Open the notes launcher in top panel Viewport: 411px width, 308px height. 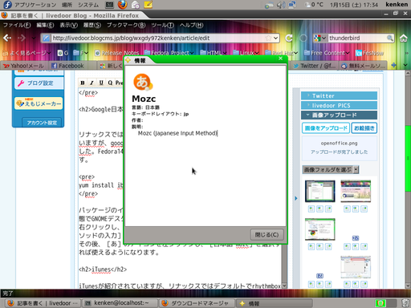pos(149,5)
